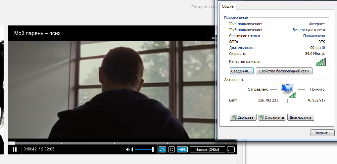Screen dimensions: 337x164
Task: Pause the video playback
Action: [x=15, y=149]
